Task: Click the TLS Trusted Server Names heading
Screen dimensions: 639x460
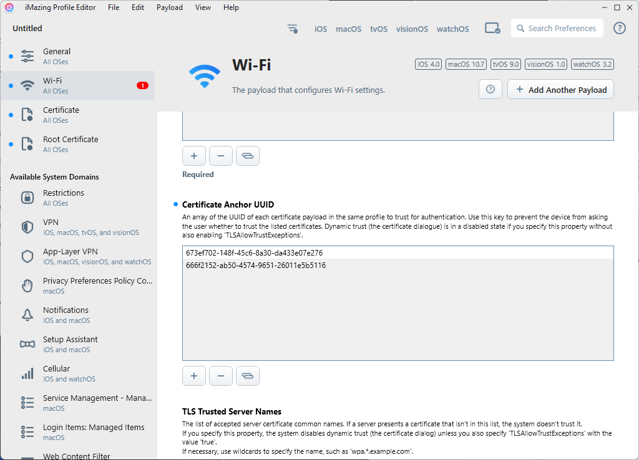Action: pyautogui.click(x=232, y=411)
